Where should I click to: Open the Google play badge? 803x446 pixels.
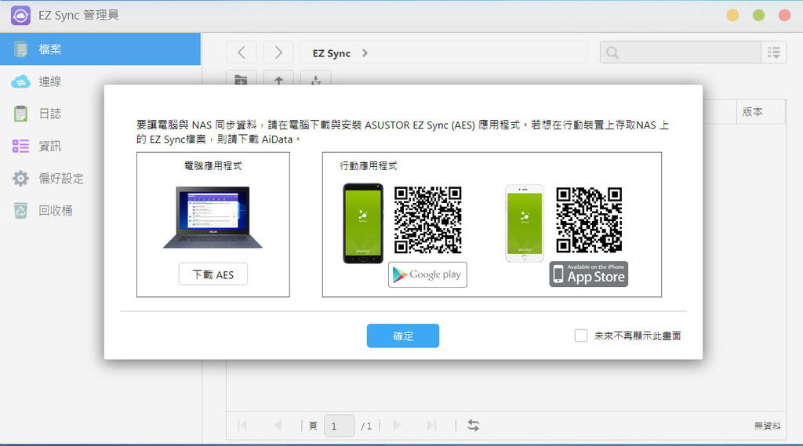[427, 274]
